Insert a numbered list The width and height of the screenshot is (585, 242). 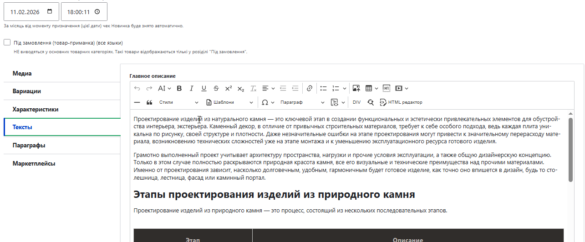pyautogui.click(x=336, y=88)
